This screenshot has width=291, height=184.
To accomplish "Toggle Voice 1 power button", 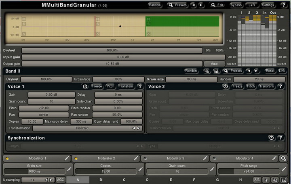I will 85,86.
